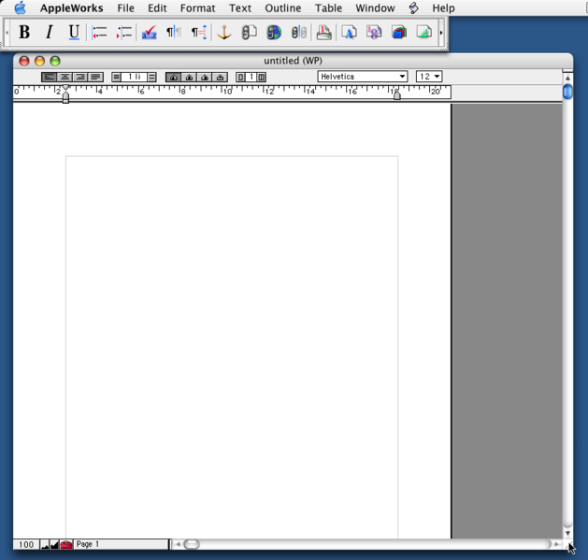This screenshot has height=560, width=588.
Task: Click the horizontal scrollbar thumb
Action: 192,544
